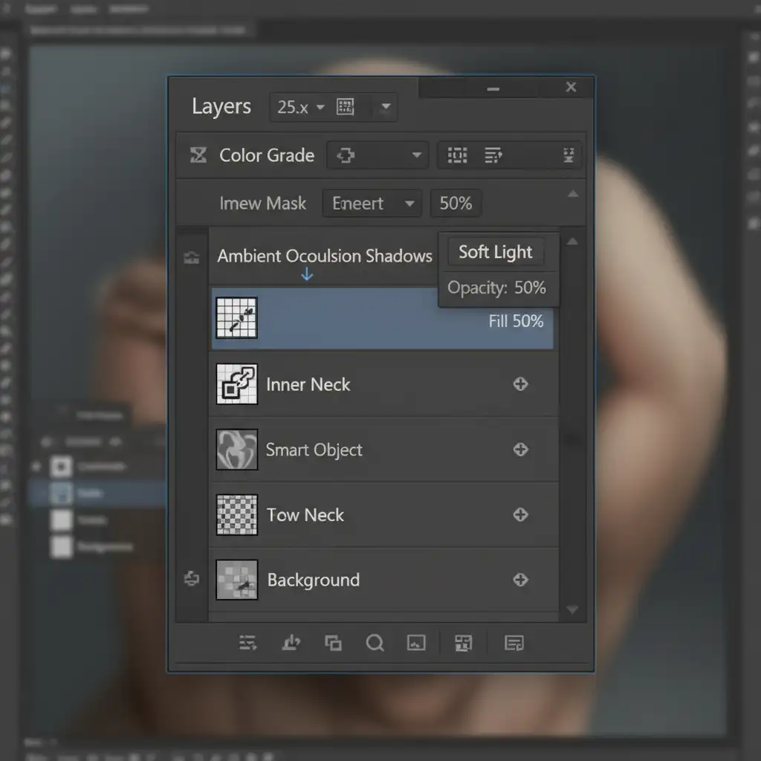Click the grid icon in bottom toolbar

pos(463,643)
